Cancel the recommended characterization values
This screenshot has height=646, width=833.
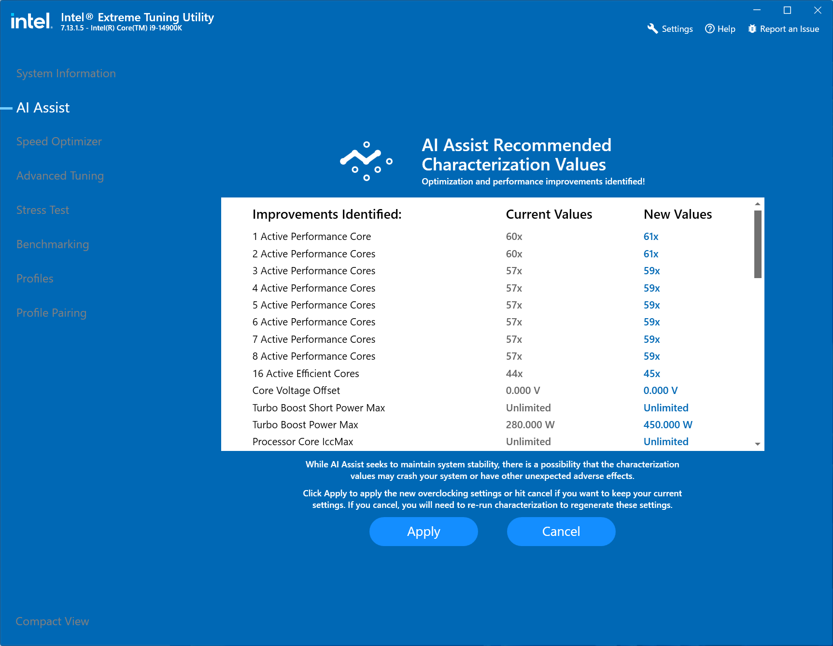point(561,532)
